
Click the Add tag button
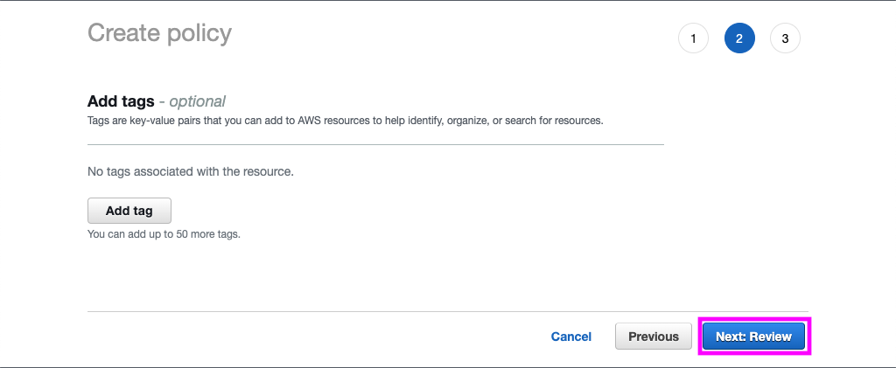coord(129,211)
